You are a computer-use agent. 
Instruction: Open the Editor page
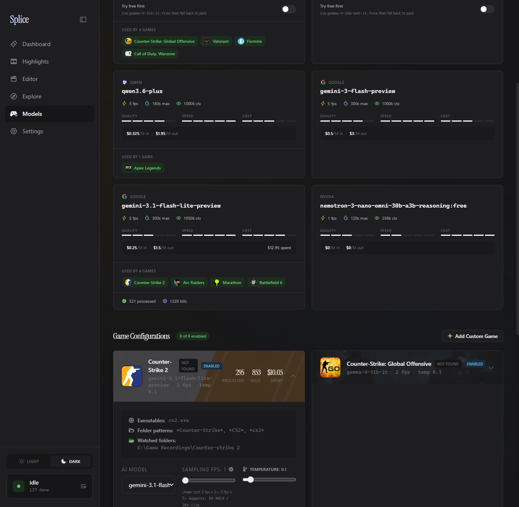point(49,79)
